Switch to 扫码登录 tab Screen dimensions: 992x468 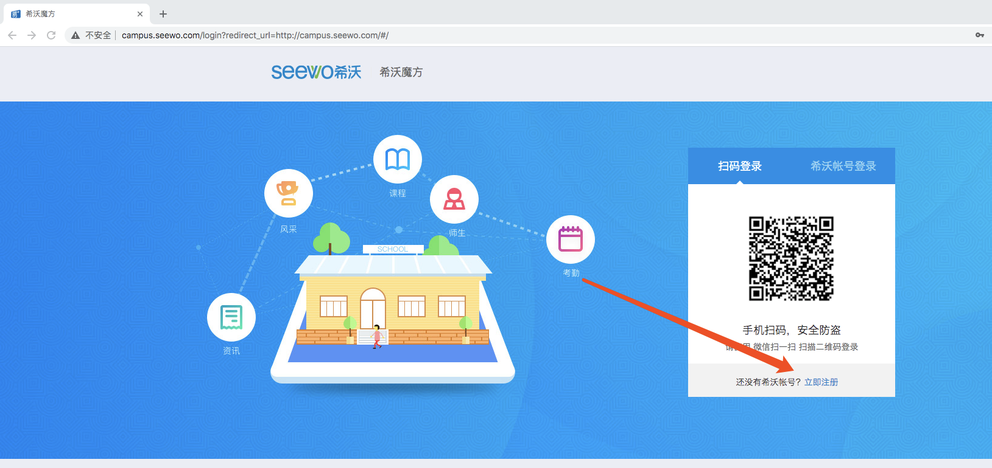point(740,166)
